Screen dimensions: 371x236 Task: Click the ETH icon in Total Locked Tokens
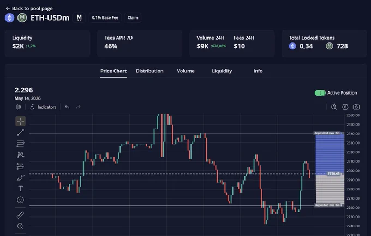click(292, 46)
